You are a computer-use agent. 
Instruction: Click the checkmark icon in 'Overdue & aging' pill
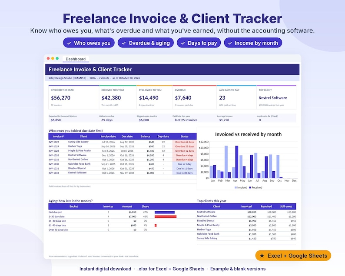[x=124, y=43]
